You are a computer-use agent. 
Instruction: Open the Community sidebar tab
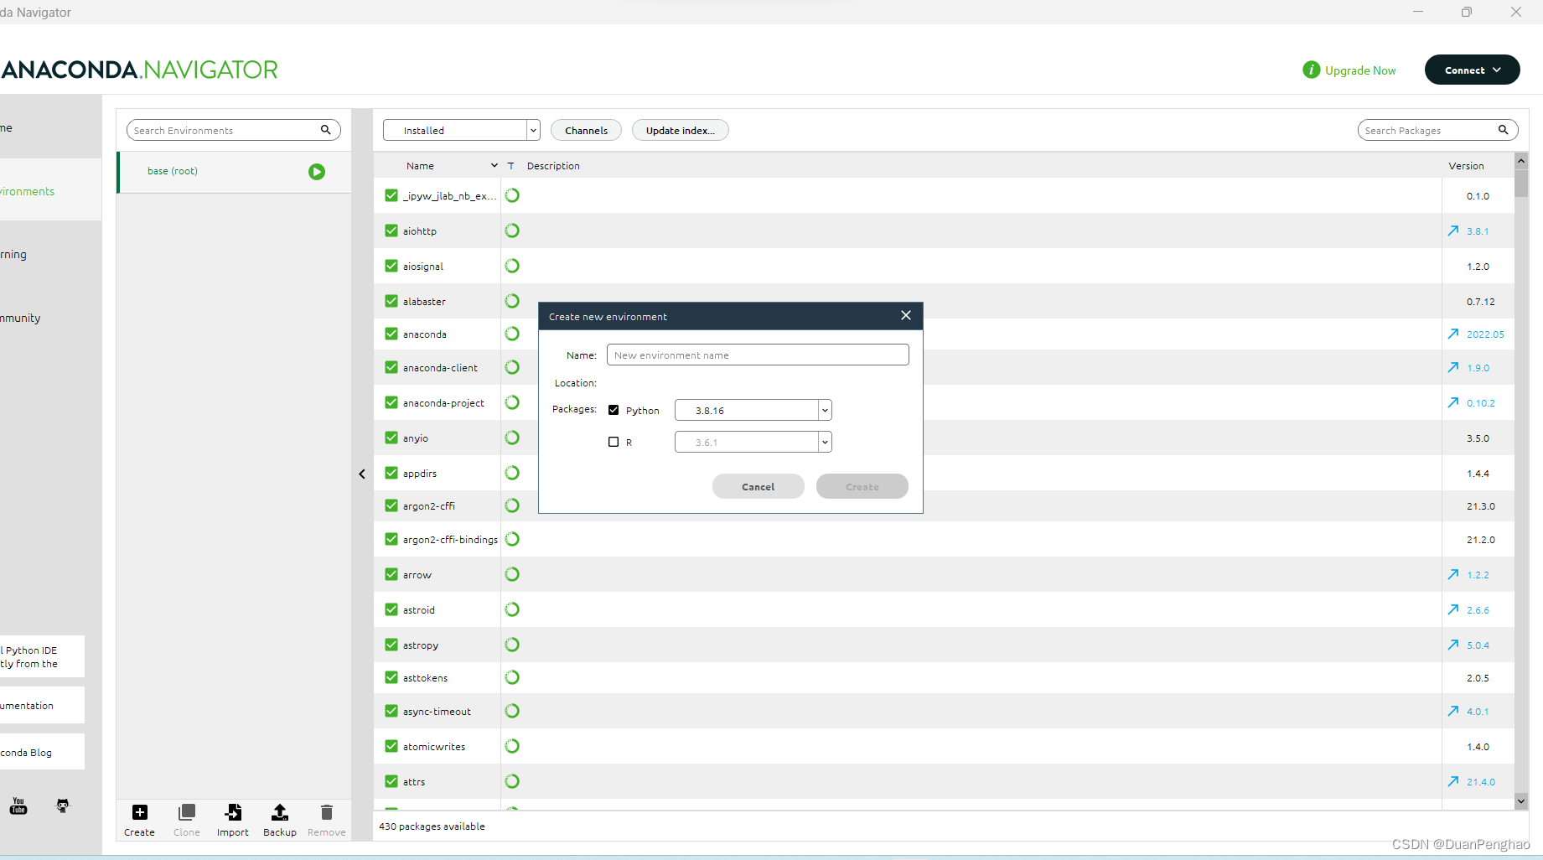pos(50,318)
